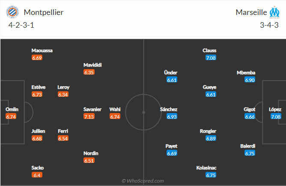Click Sacko's 6.4 rating badge

pyautogui.click(x=37, y=175)
